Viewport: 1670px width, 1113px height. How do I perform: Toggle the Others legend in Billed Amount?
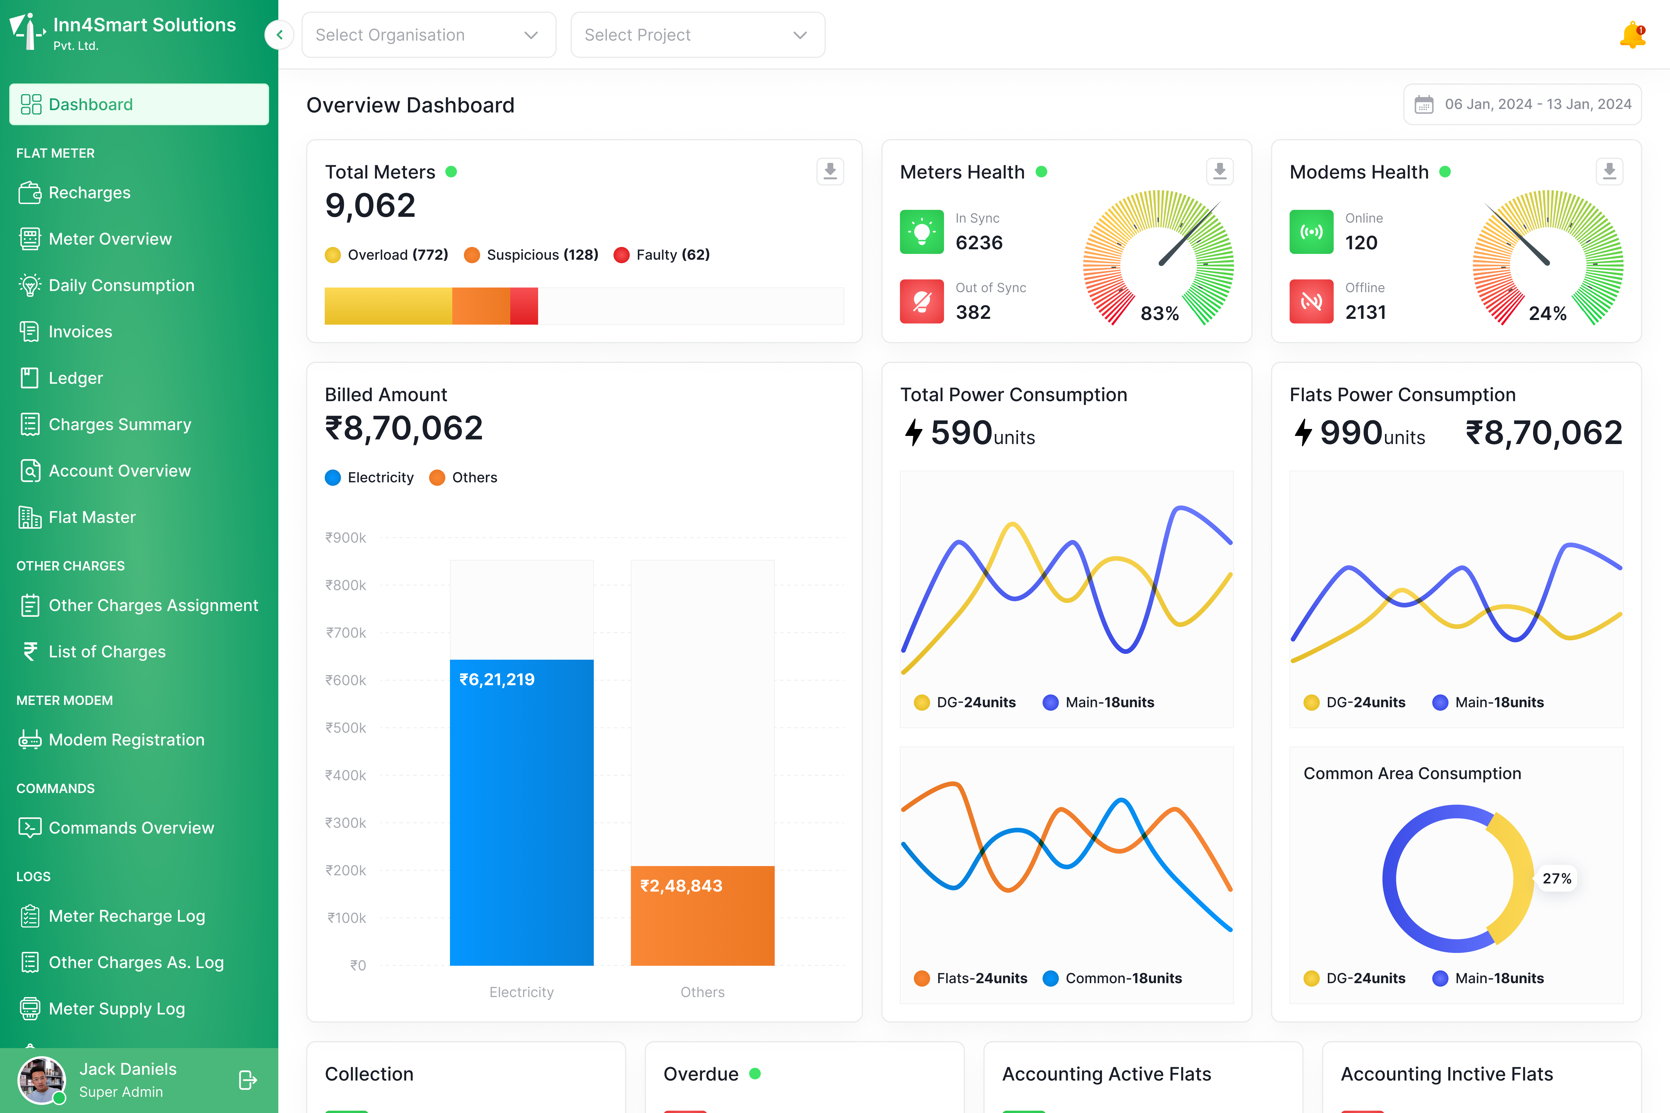click(464, 477)
